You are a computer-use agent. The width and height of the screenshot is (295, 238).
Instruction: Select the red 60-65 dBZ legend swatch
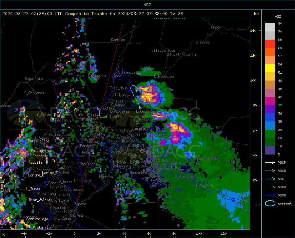point(270,44)
